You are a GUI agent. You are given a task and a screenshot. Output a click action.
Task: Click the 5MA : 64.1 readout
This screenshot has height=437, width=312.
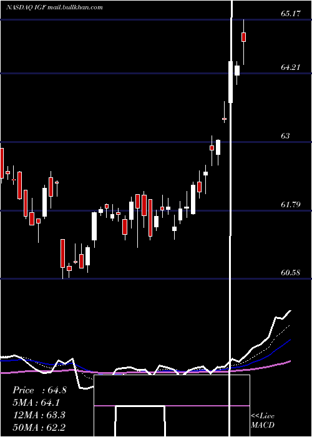(x=36, y=403)
